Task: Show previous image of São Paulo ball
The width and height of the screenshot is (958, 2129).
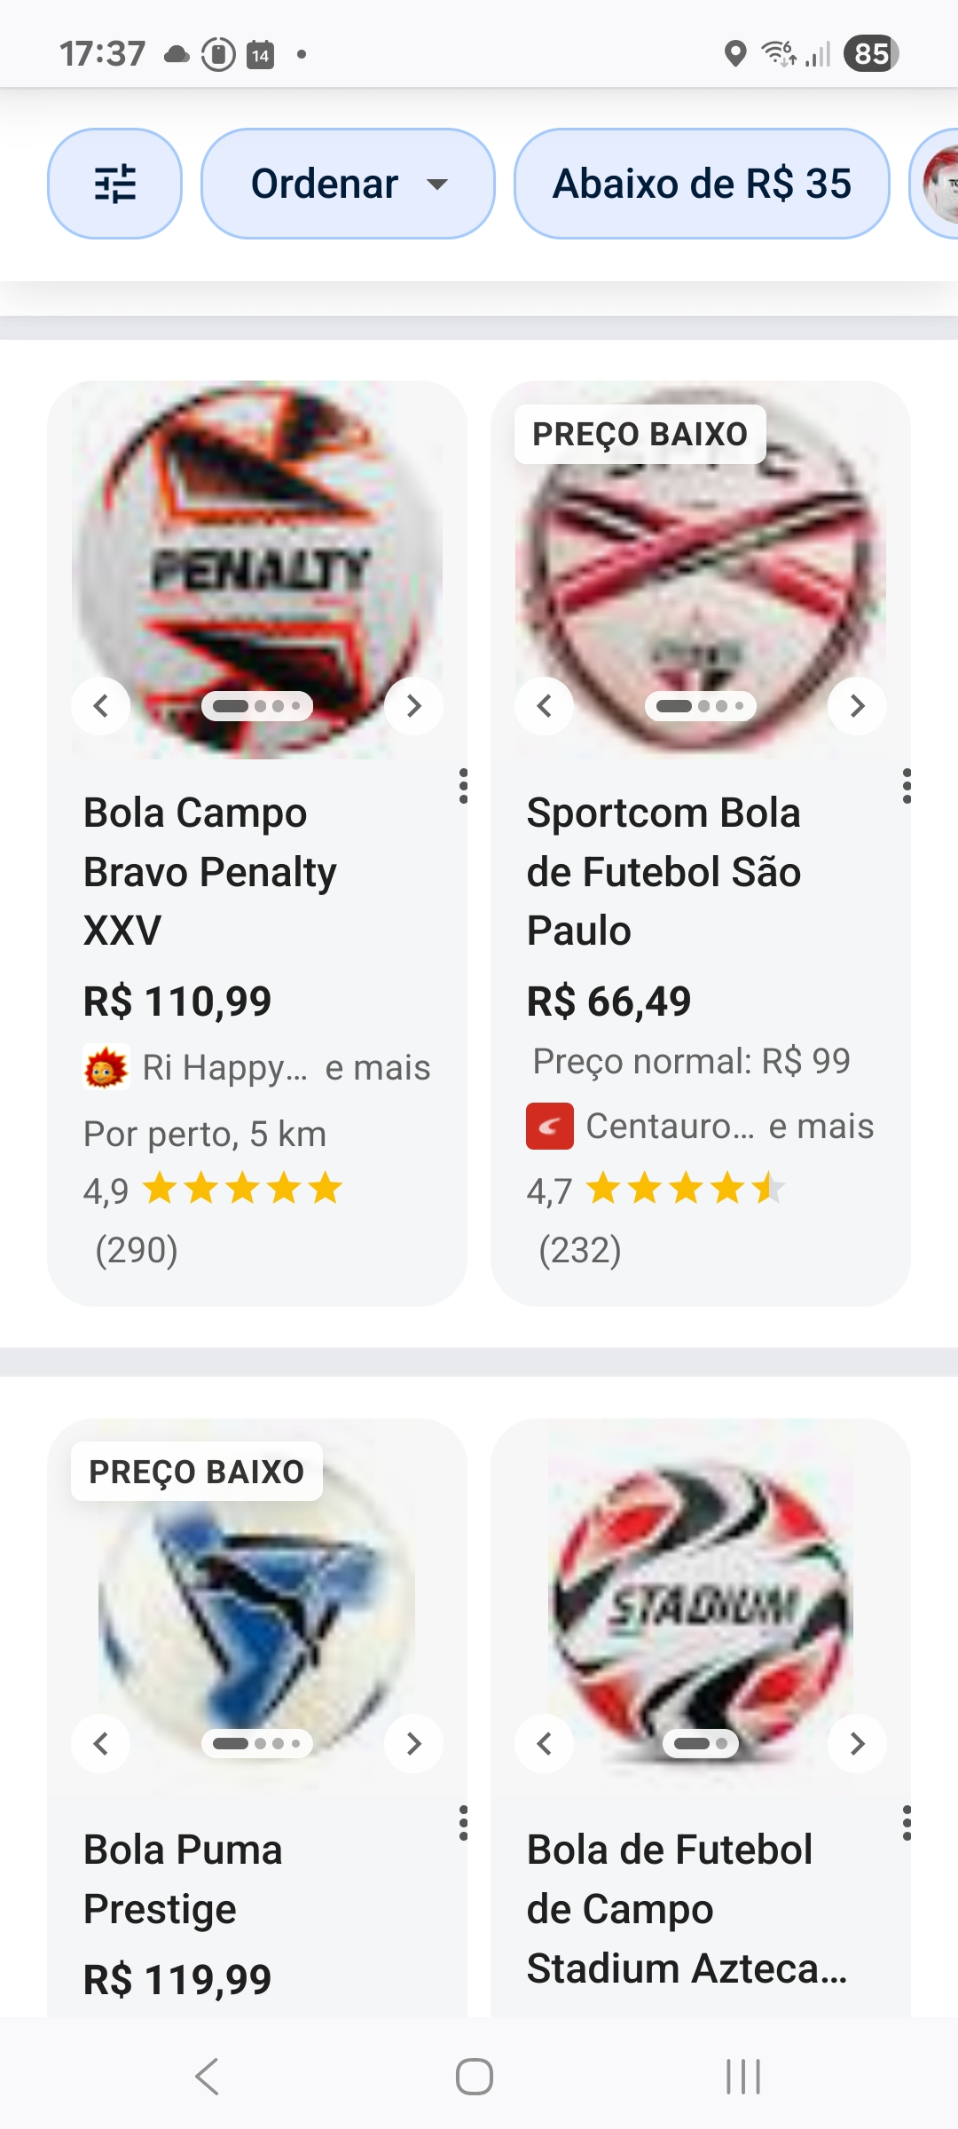Action: pyautogui.click(x=545, y=706)
